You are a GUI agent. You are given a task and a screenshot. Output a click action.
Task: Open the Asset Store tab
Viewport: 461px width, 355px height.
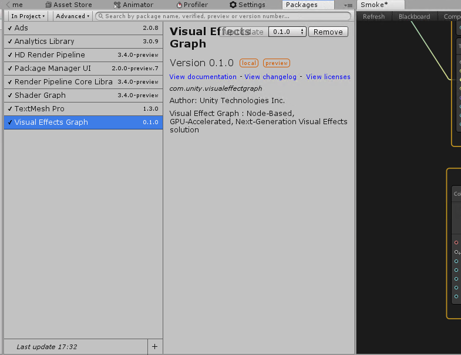point(68,5)
